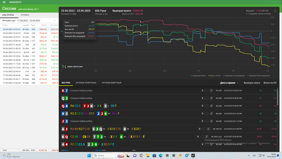This screenshot has height=159, width=282.
Task: Select the Крупные выигрыши tab
Action: pyautogui.click(x=112, y=83)
